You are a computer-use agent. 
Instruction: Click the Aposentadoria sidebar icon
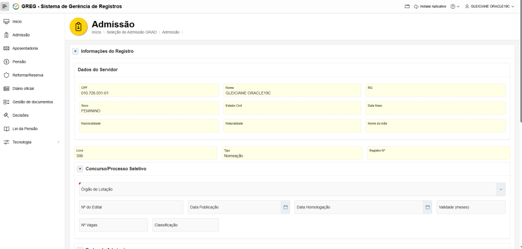[x=6, y=48]
